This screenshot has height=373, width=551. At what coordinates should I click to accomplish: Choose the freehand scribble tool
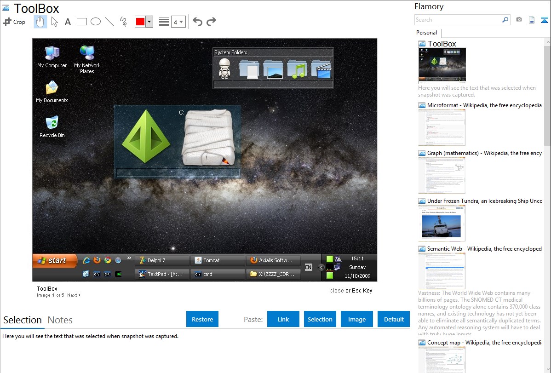click(123, 22)
